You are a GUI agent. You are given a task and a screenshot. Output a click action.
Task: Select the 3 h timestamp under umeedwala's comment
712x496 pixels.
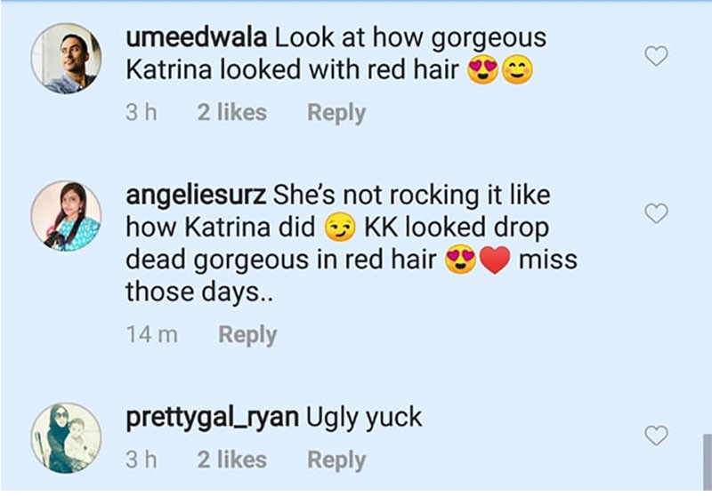pos(142,112)
